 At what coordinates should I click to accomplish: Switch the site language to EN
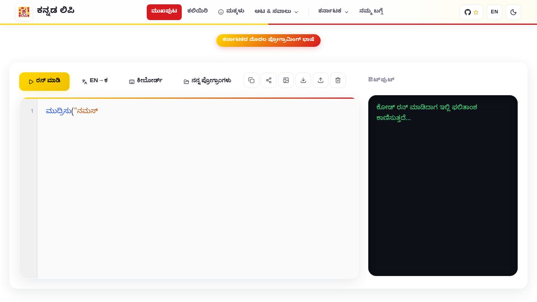495,12
